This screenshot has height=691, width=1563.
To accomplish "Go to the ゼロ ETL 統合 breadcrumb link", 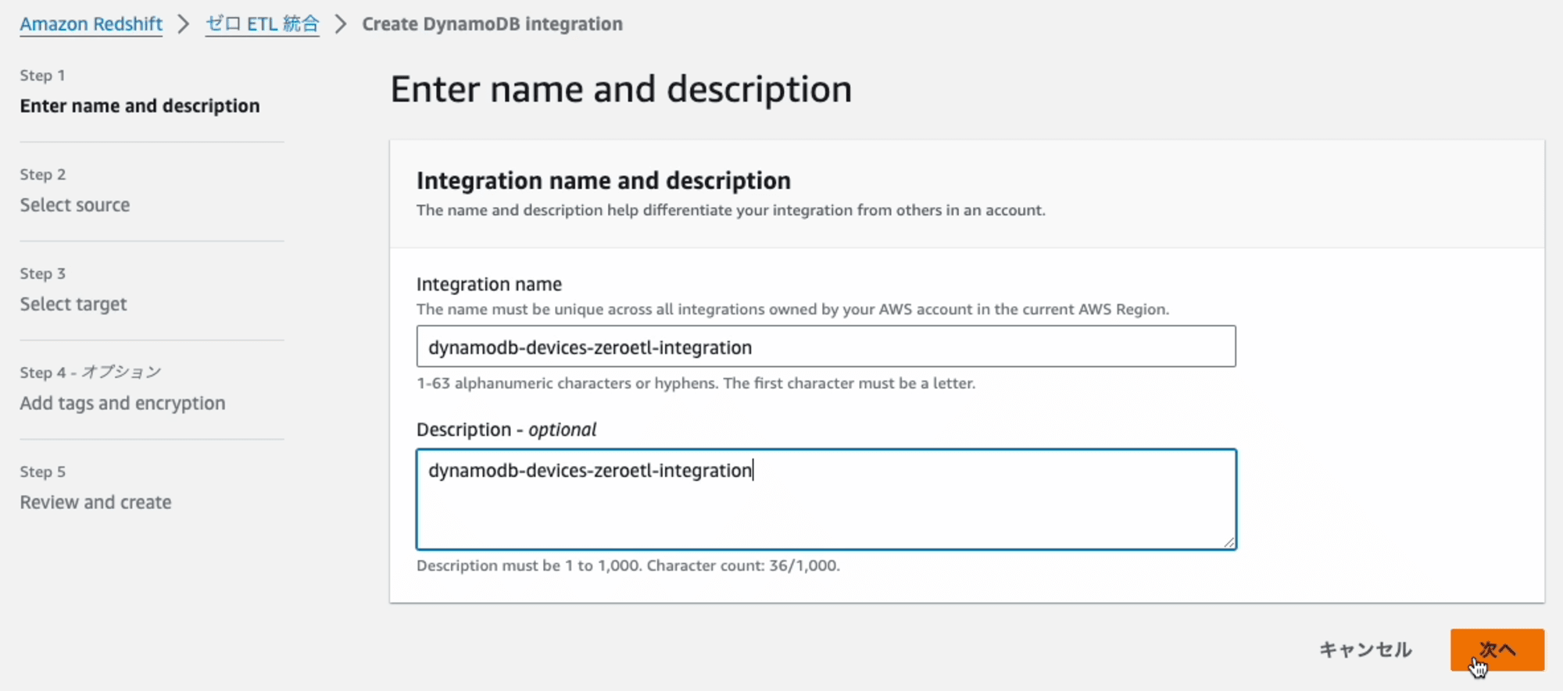I will click(x=262, y=24).
